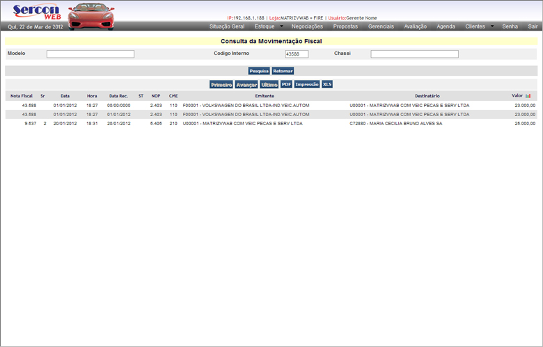
Task: Click Sair to log out
Action: click(533, 26)
